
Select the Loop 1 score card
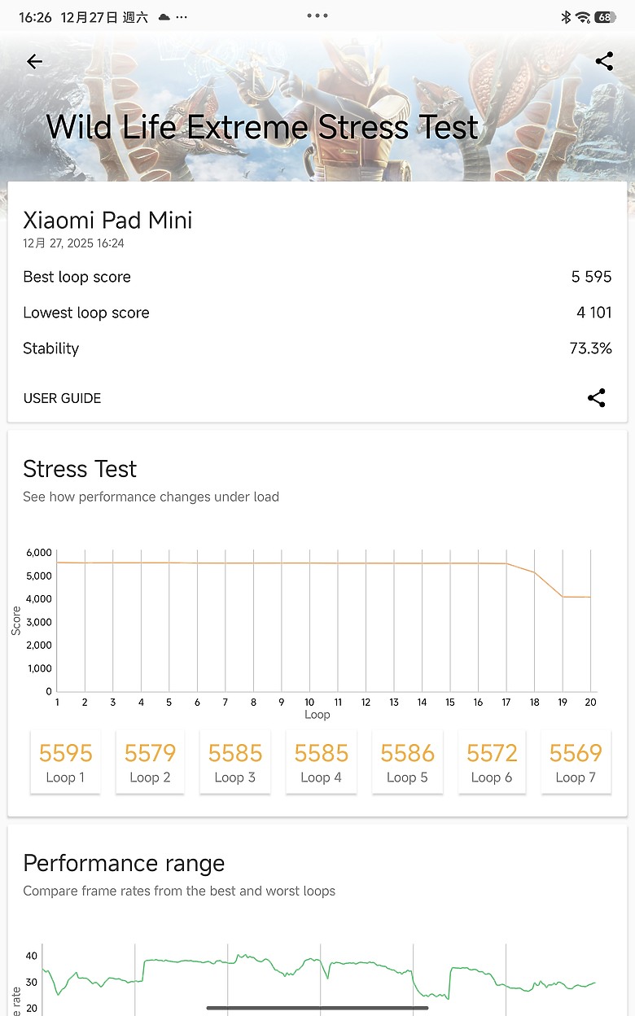pos(65,760)
